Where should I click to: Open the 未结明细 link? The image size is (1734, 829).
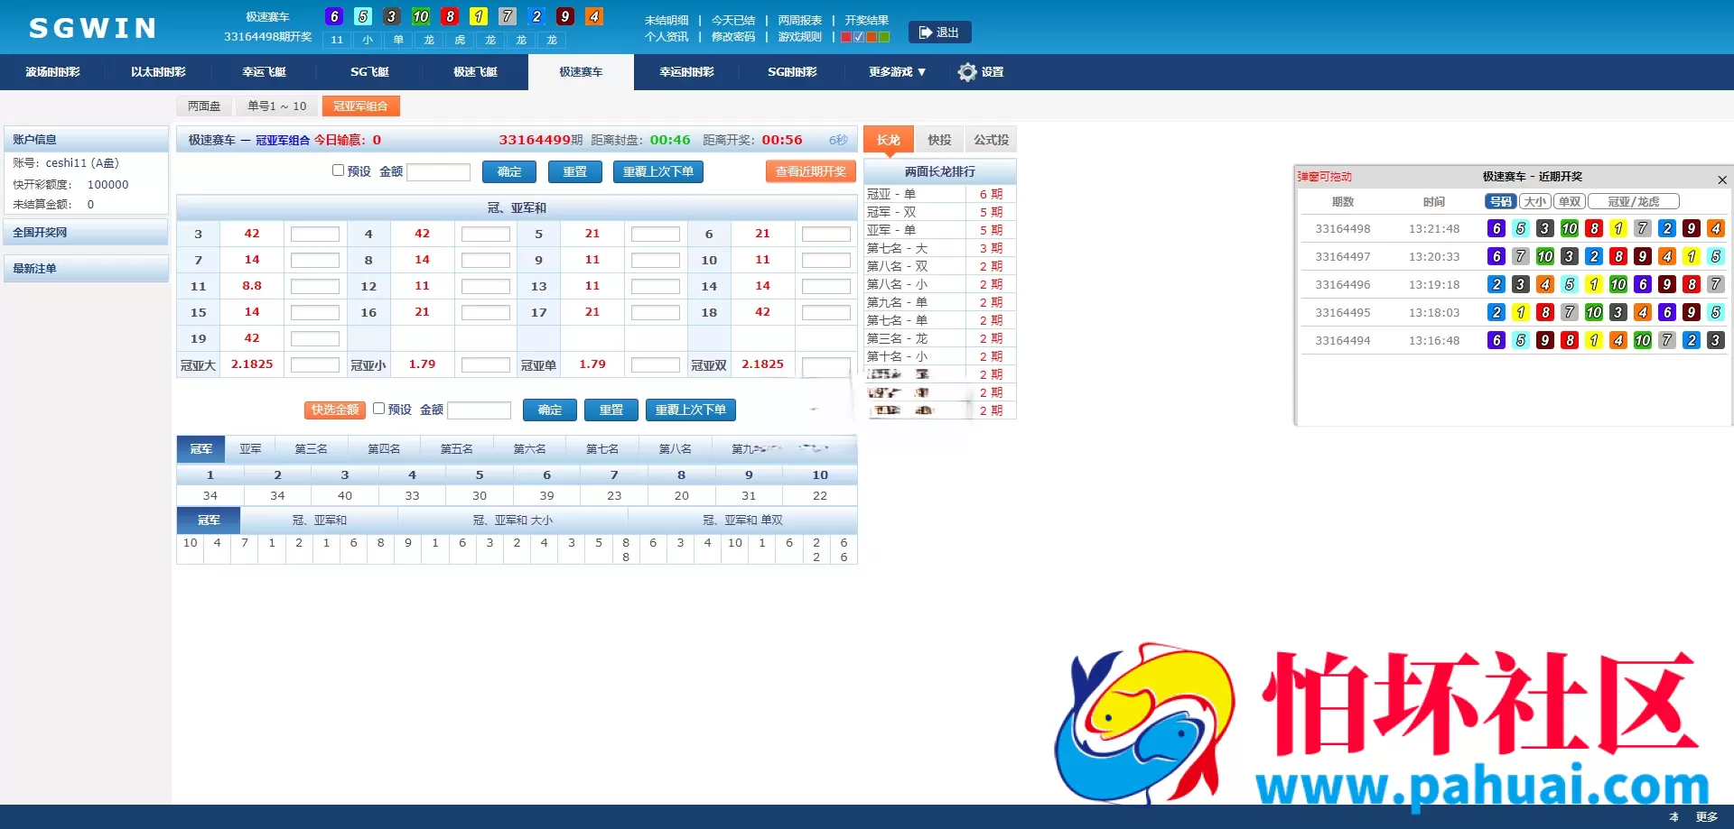tap(667, 20)
